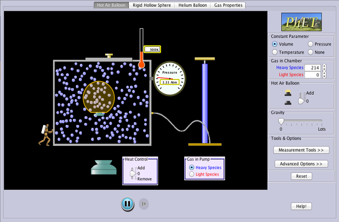Click the pressure gauge dial
This screenshot has width=339, height=222.
[169, 78]
